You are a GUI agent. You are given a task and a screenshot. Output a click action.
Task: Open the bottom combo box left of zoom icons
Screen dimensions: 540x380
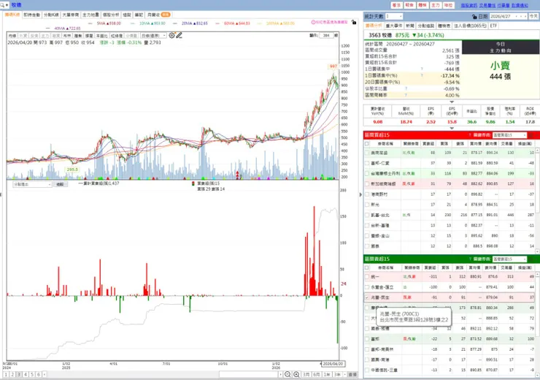coord(251,374)
